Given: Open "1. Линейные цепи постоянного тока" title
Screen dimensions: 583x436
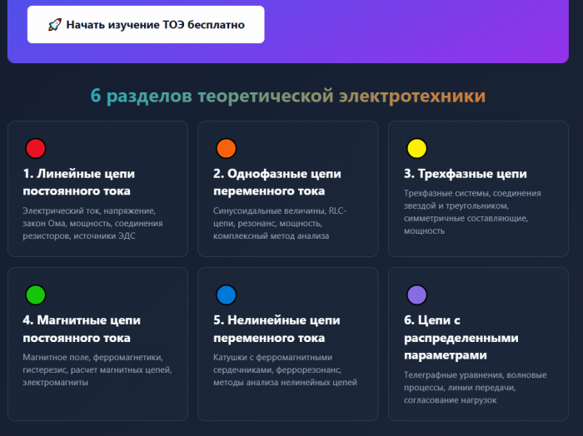Looking at the screenshot, I should coord(78,182).
